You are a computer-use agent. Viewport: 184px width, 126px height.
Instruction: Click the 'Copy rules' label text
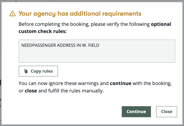pos(42,71)
